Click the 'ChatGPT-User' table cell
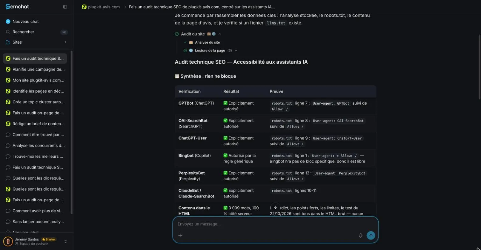Viewport: 481px width, 250px height. [x=197, y=141]
